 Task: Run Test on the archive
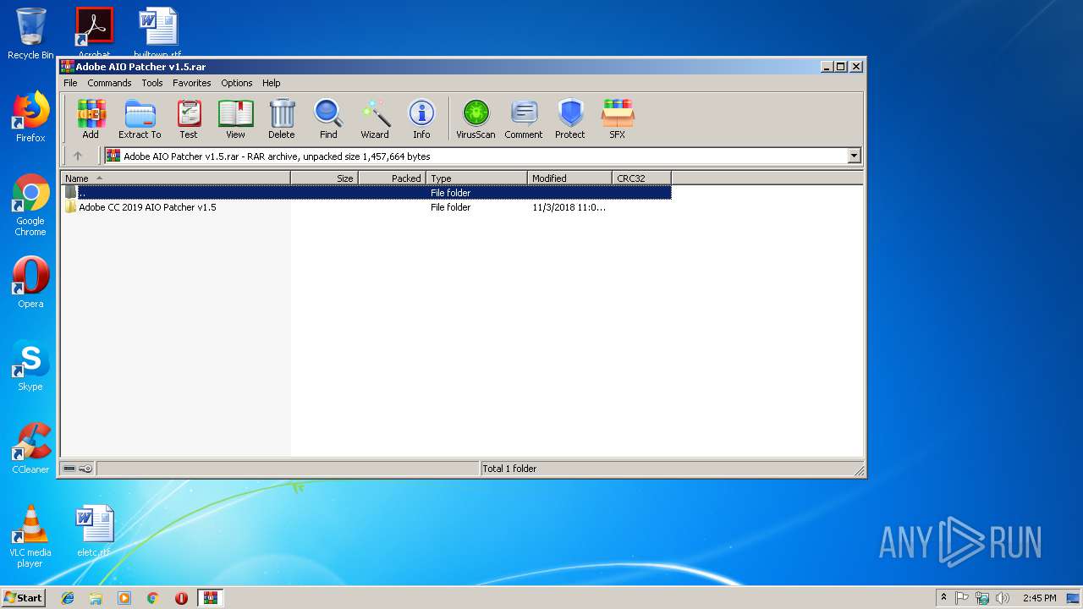(x=189, y=118)
